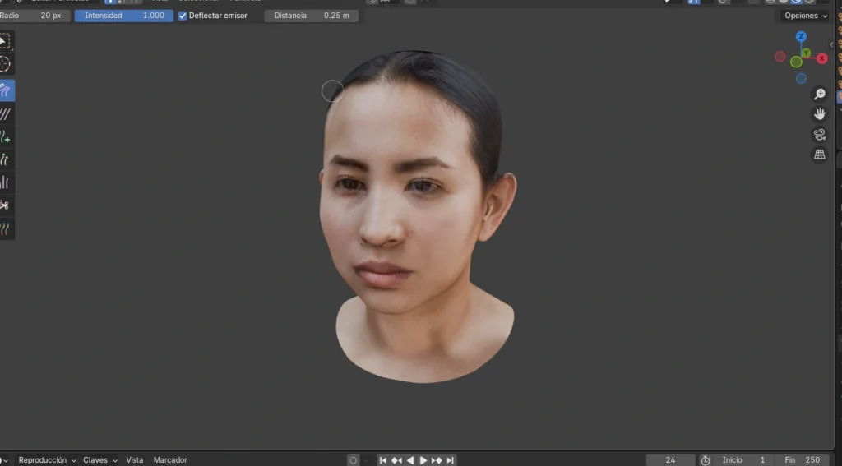This screenshot has width=842, height=466.
Task: Snap view to negative Z faded blue ball
Action: click(x=801, y=79)
